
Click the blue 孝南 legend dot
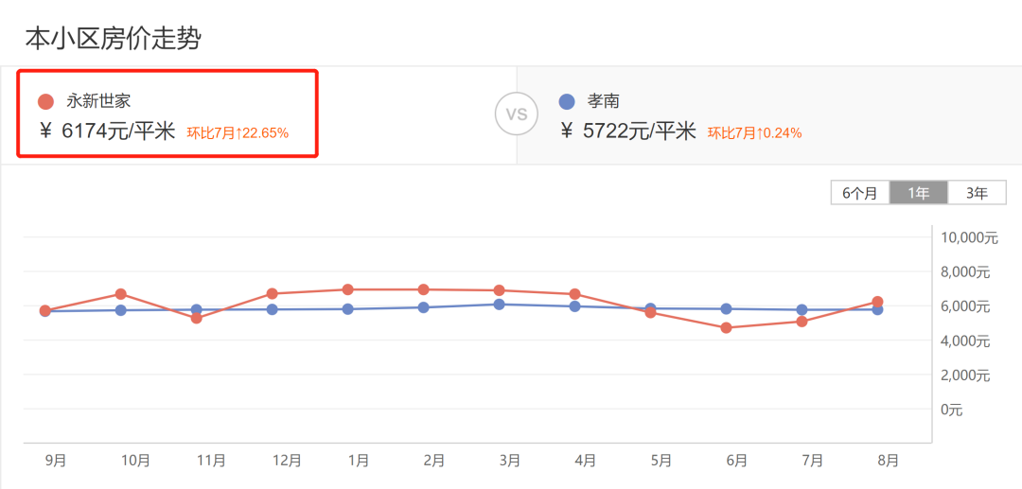(x=567, y=101)
